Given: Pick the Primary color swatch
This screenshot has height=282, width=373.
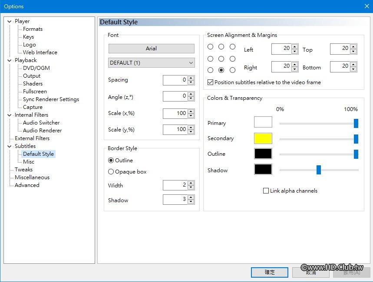Looking at the screenshot, I should [x=263, y=122].
